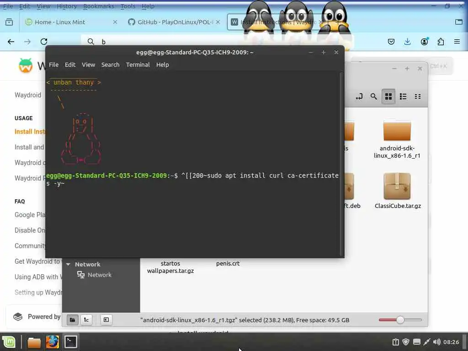Select ClassiCube.tar.gz archive file

tap(398, 191)
